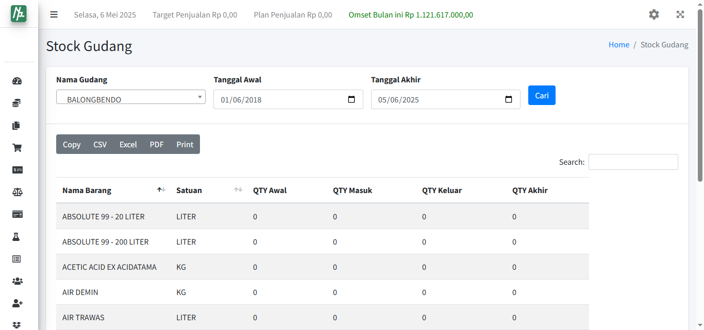This screenshot has height=330, width=704.
Task: Export the table as PDF
Action: [x=157, y=145]
